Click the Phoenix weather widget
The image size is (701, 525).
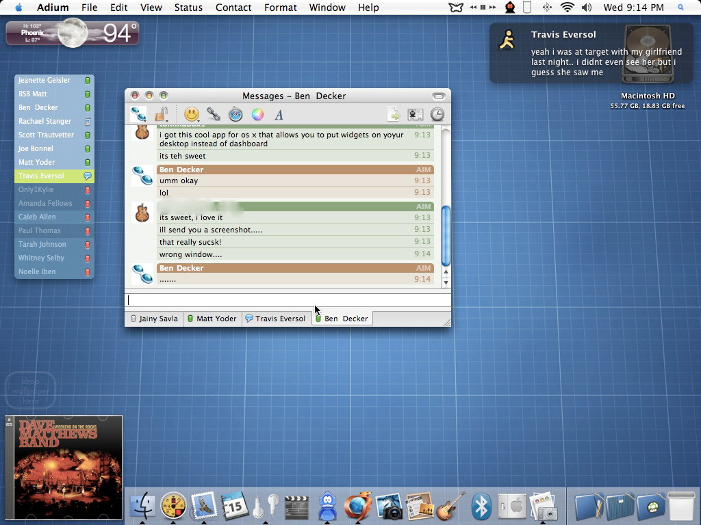point(73,33)
